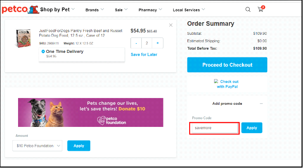303x168 pixels.
Task: Open the dog food product thumbnail
Action: (x=23, y=38)
